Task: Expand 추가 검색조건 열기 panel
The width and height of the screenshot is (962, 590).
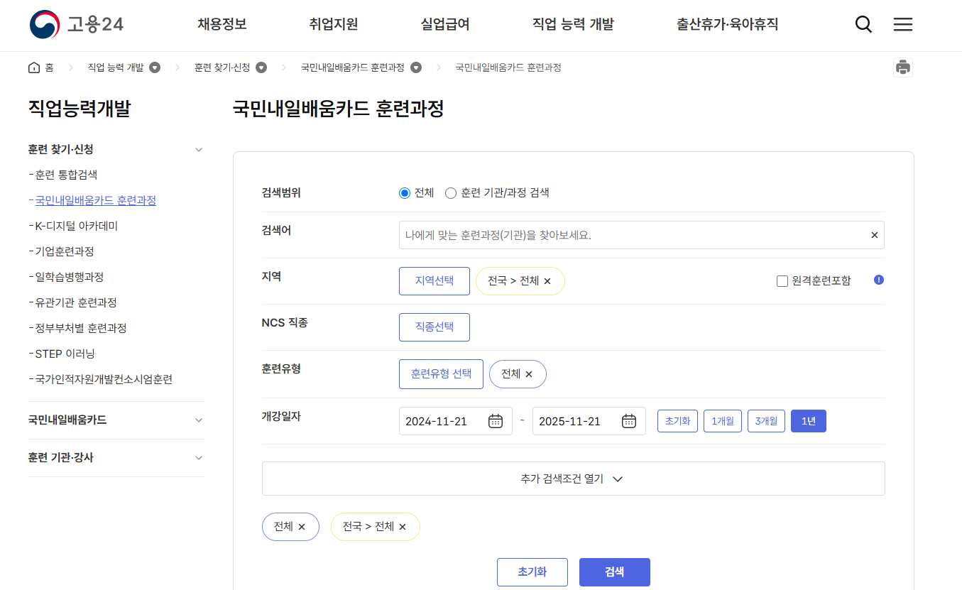Action: [x=573, y=479]
